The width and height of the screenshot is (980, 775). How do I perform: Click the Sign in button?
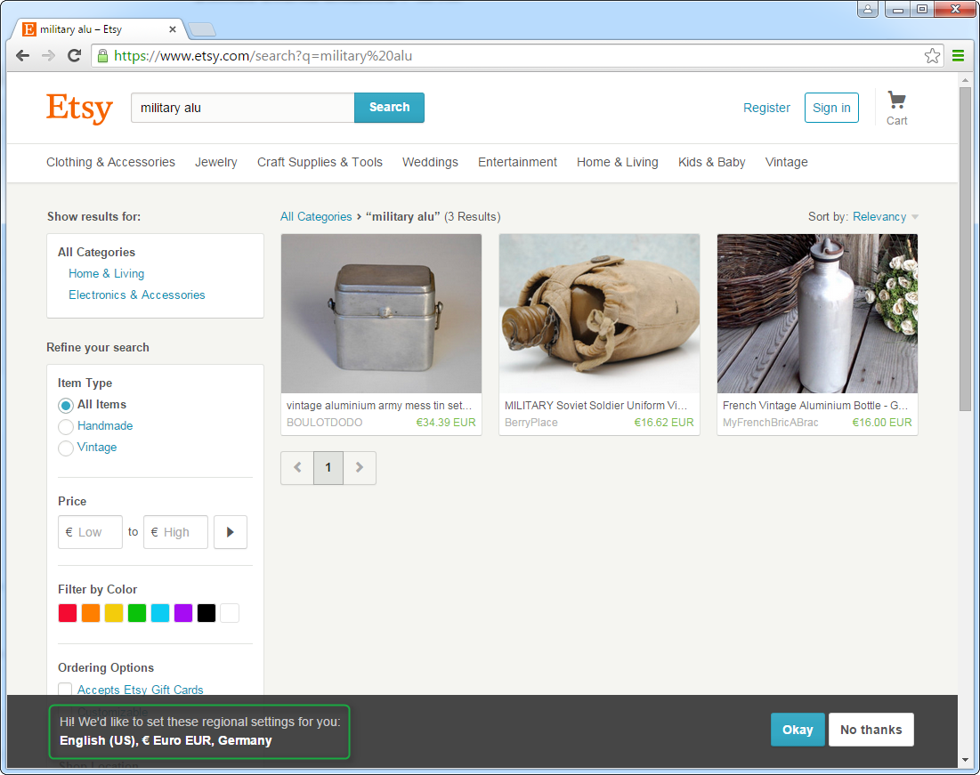831,108
